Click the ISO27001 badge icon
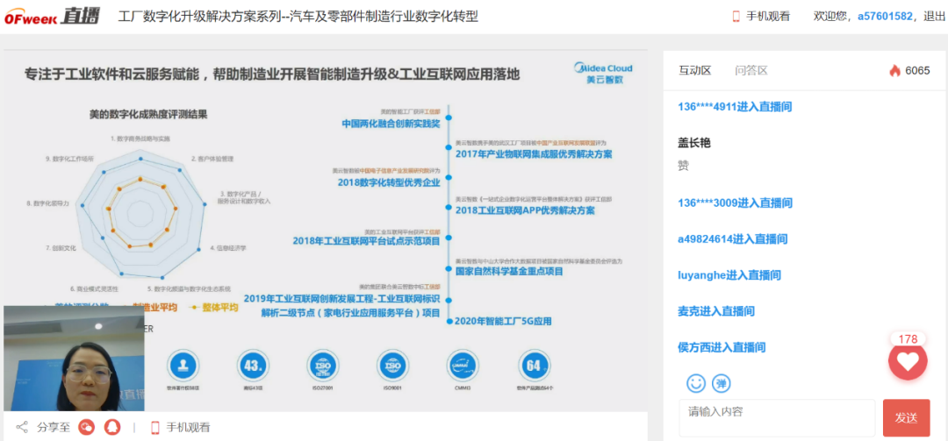948x441 pixels. (323, 365)
